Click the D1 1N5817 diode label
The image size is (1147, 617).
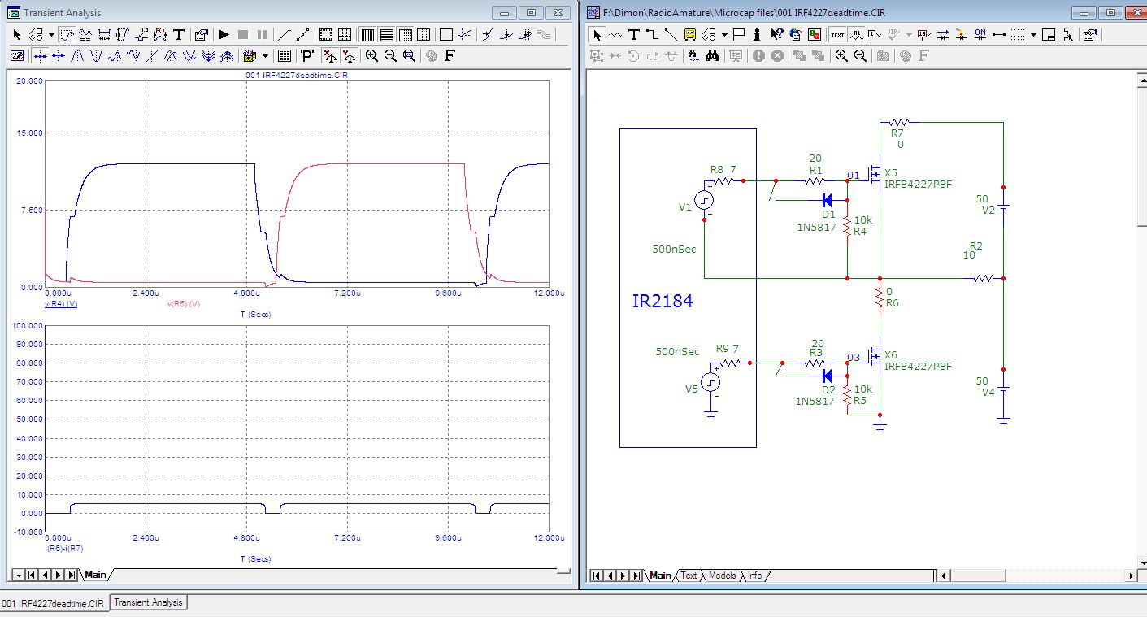pos(815,221)
